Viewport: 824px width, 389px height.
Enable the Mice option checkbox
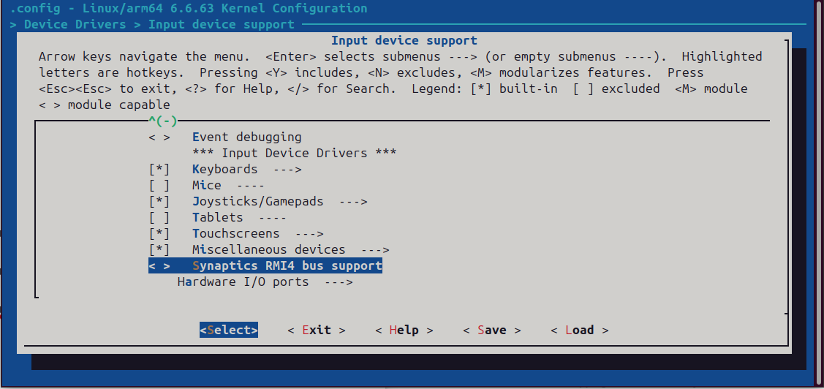pos(159,186)
